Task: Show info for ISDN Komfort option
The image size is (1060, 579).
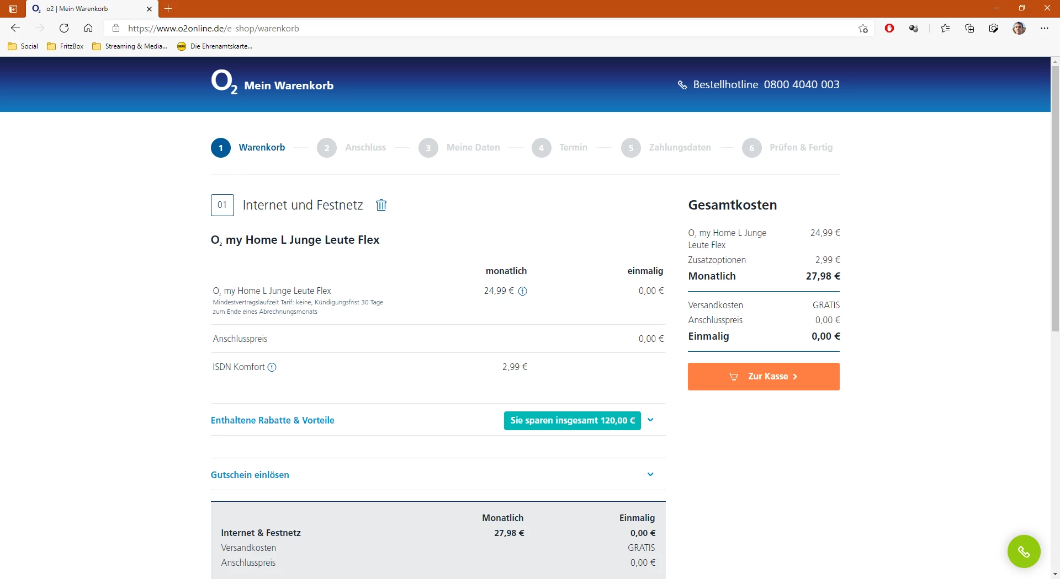Action: (272, 367)
